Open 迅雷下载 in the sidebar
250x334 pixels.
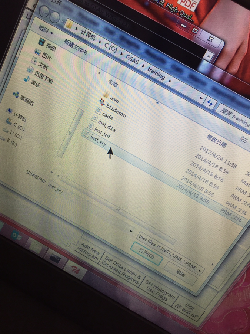coord(44,77)
